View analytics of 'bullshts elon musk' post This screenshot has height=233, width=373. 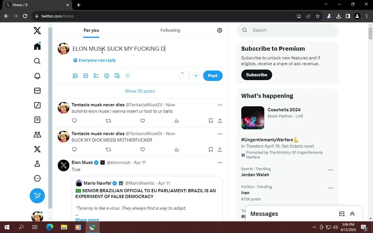click(x=177, y=121)
